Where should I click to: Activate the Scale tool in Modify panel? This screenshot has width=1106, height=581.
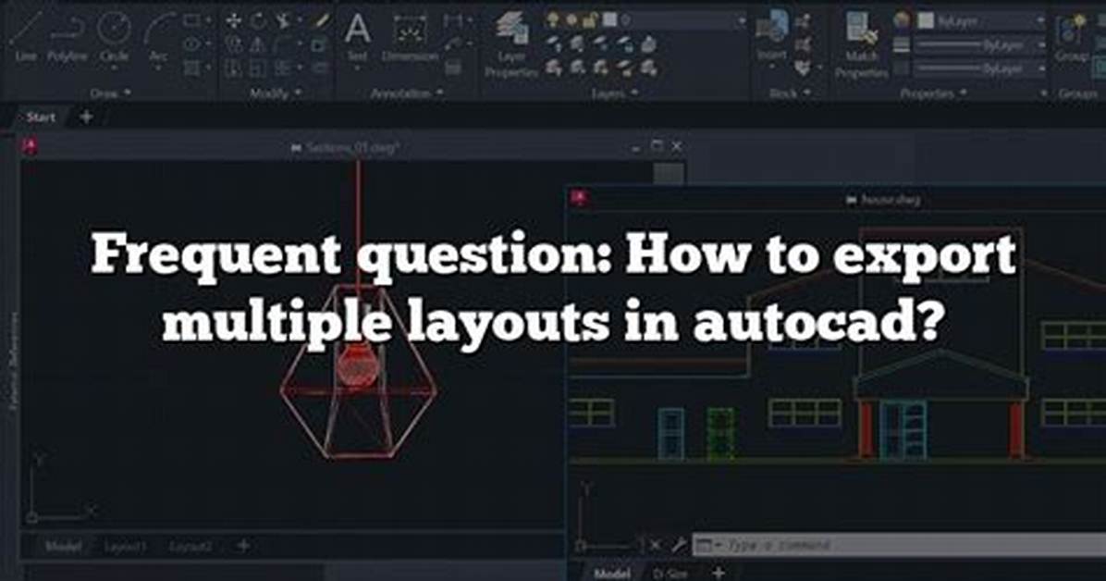point(259,68)
